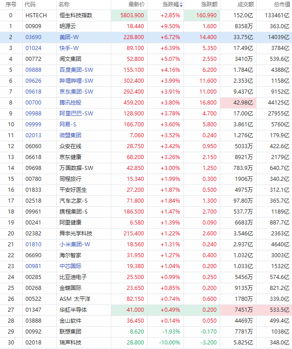The height and width of the screenshot is (349, 292).
Task: Select 海尔智家 row name
Action: tap(70, 255)
